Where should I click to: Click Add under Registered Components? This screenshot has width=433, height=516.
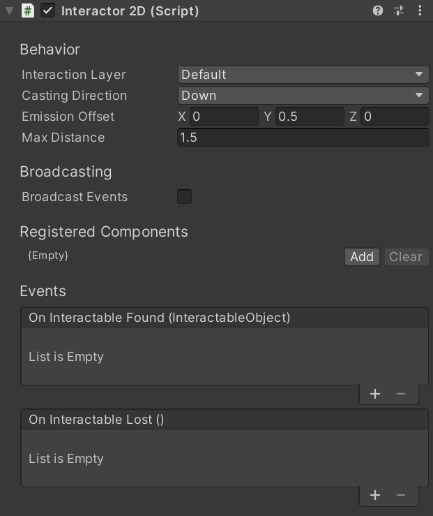click(x=361, y=257)
